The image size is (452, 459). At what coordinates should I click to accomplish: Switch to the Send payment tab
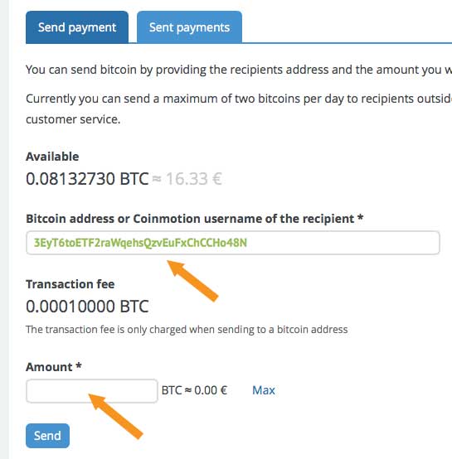pos(77,27)
